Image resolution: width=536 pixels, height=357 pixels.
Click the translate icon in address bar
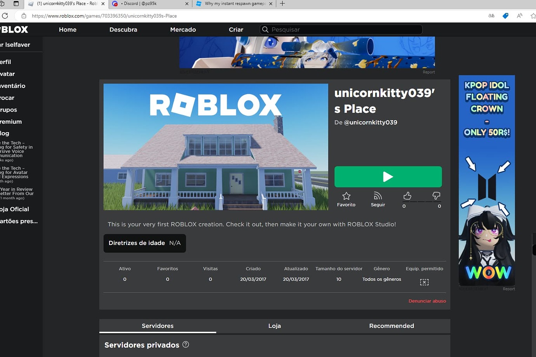[491, 16]
